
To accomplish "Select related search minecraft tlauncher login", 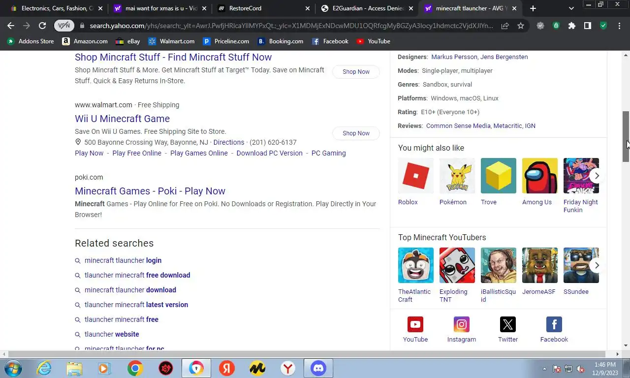I will point(123,260).
